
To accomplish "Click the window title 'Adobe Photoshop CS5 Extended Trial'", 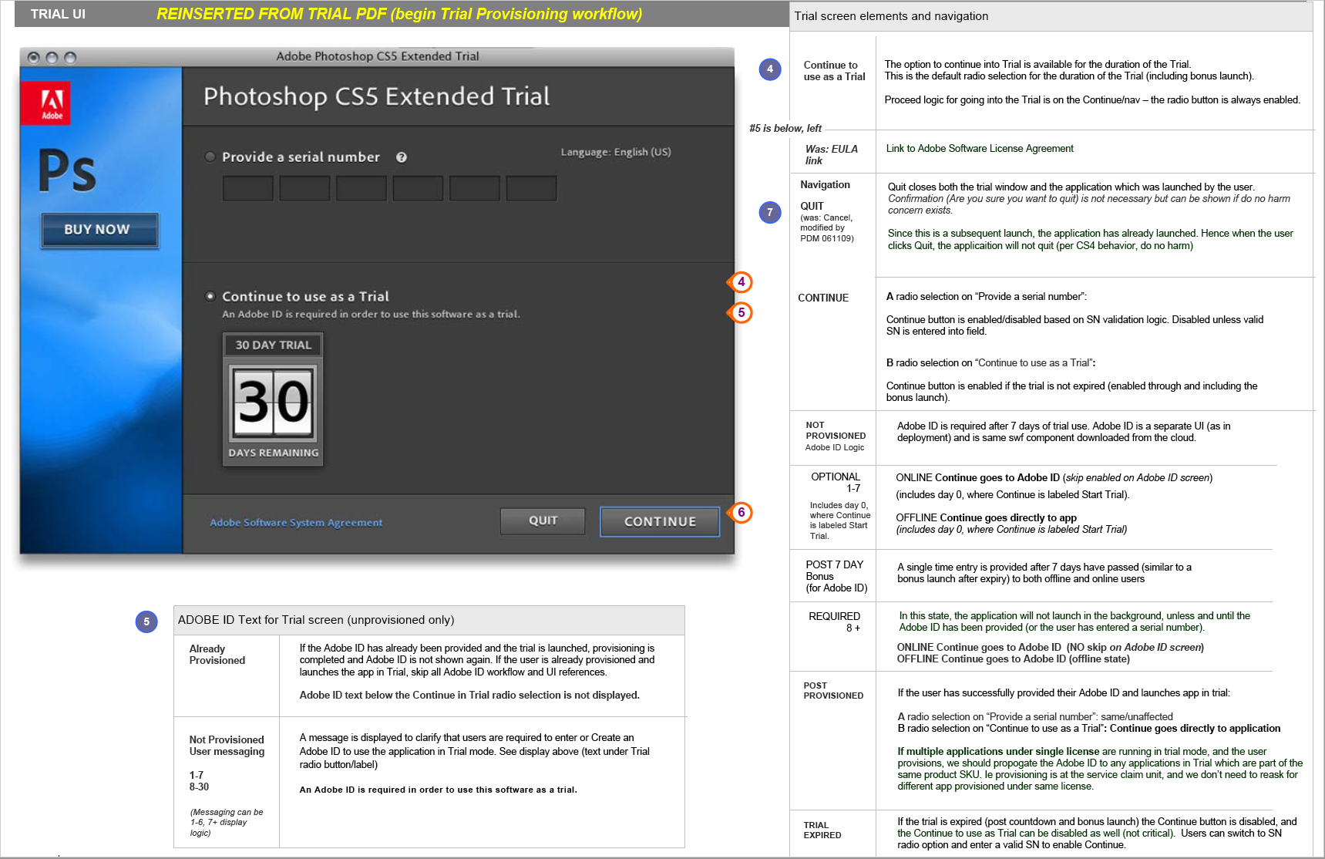I will [378, 56].
